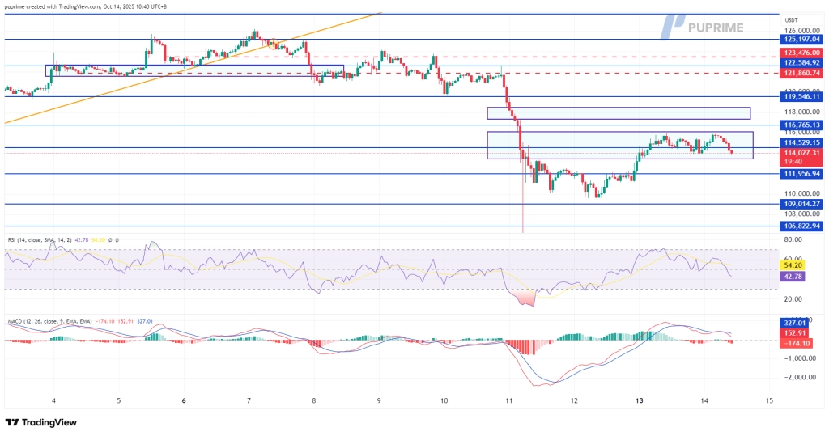Select the 111,956.94 support level label
This screenshot has height=436, width=829.
pyautogui.click(x=801, y=174)
